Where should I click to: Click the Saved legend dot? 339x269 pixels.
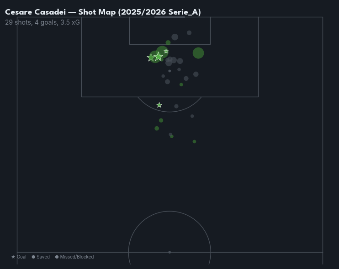tap(33, 257)
